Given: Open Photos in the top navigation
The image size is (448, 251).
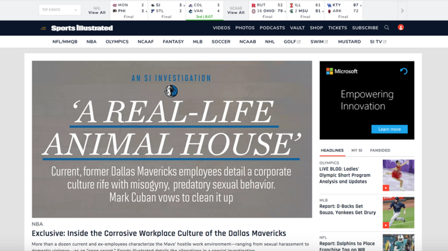Looking at the screenshot, I should tap(245, 27).
